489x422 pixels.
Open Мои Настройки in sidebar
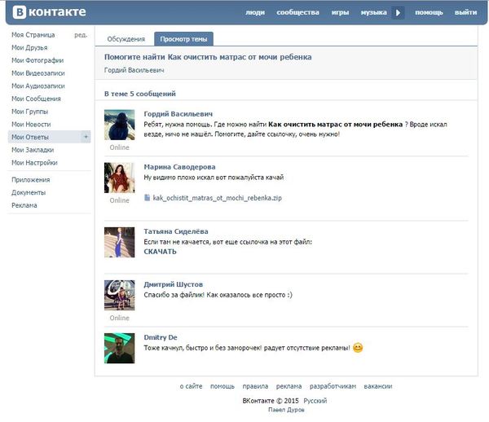[34, 163]
